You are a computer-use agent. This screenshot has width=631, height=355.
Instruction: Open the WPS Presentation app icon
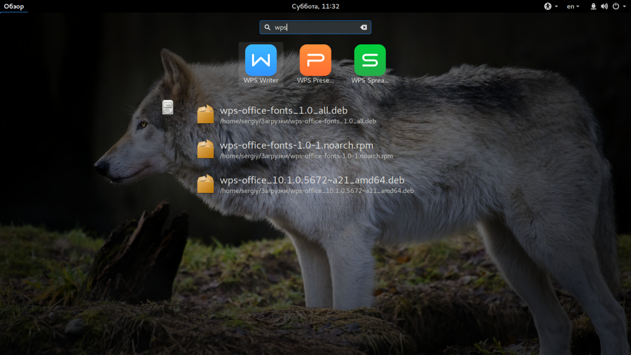[x=315, y=60]
